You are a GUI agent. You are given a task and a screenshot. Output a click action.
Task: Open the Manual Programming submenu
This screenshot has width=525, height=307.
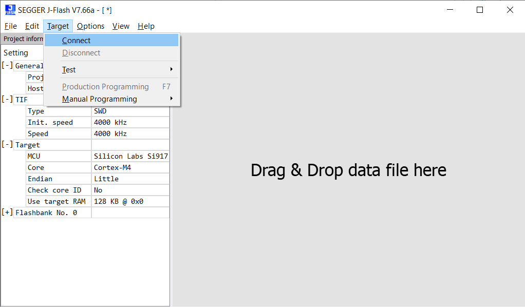pos(111,99)
